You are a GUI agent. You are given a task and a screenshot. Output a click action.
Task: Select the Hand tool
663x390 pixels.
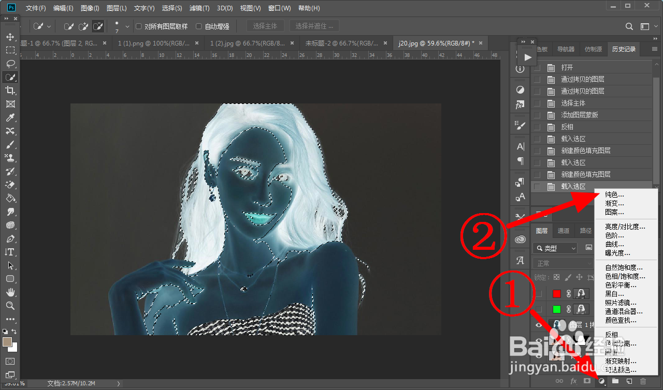(x=10, y=292)
